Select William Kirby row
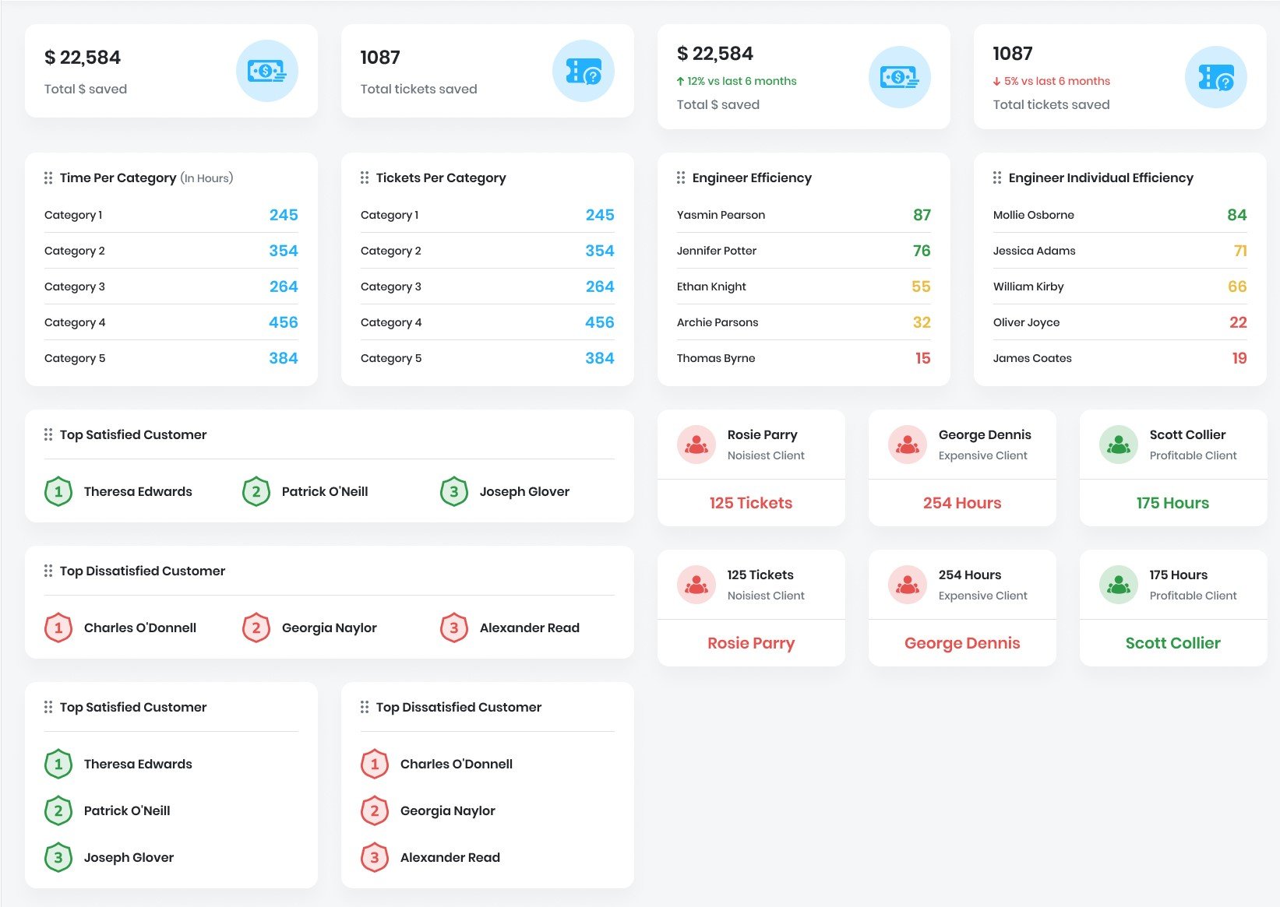1280x907 pixels. click(x=1120, y=287)
